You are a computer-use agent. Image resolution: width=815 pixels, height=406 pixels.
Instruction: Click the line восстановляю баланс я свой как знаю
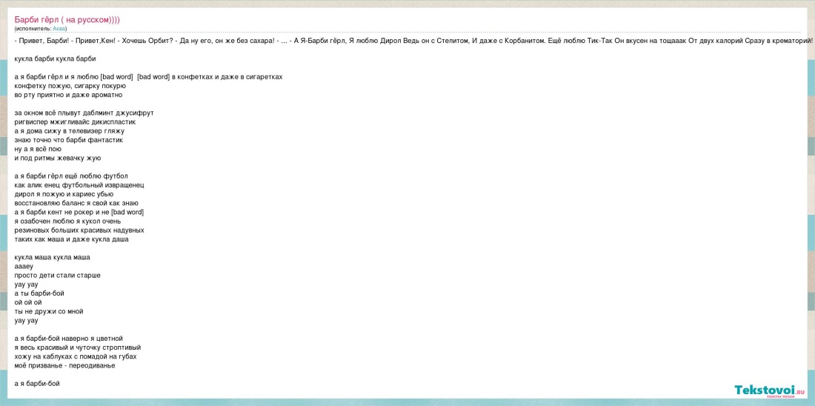tap(76, 203)
